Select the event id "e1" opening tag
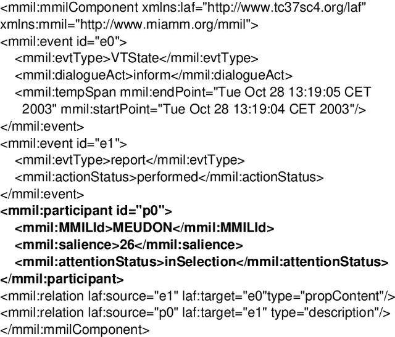The image size is (395, 337). click(64, 144)
